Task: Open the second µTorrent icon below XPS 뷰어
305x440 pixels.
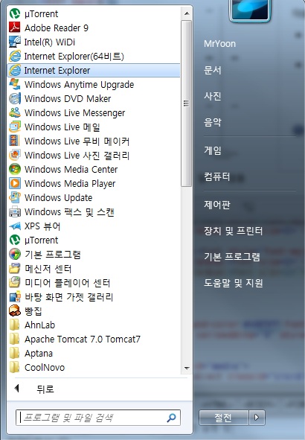Action: pos(15,240)
